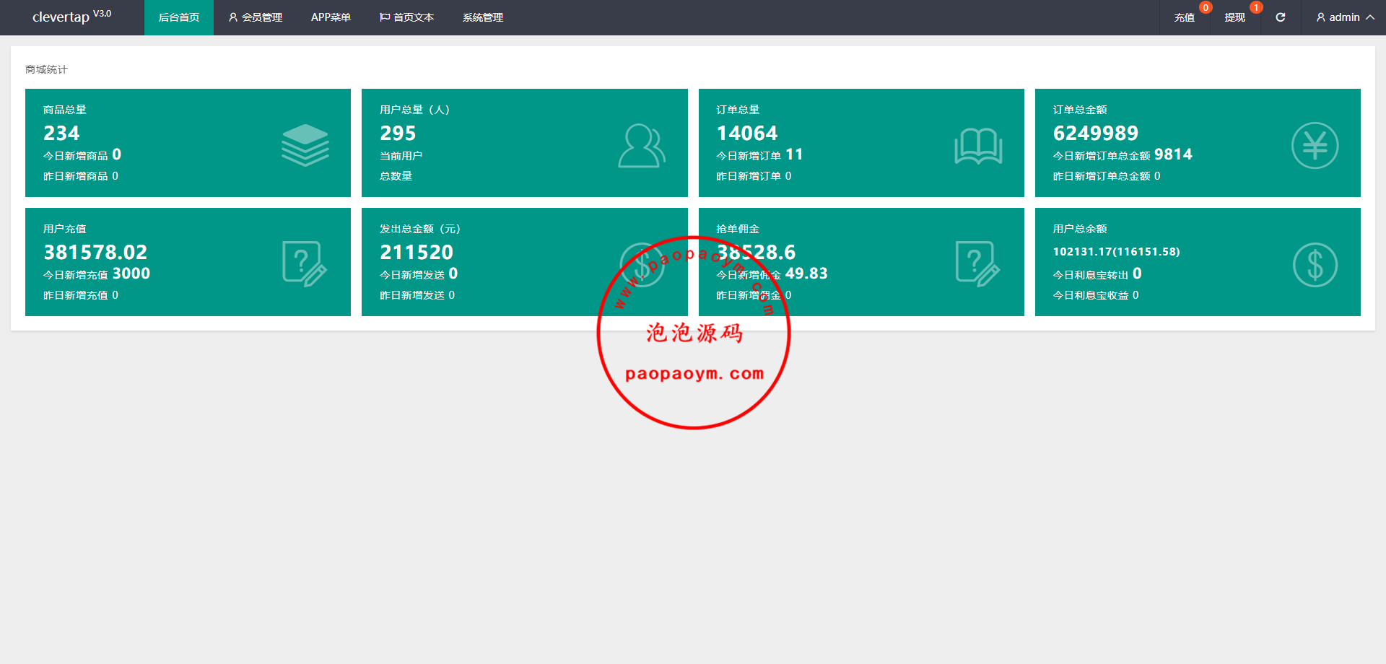Open the 系统管理 menu
The width and height of the screenshot is (1386, 664).
483,17
